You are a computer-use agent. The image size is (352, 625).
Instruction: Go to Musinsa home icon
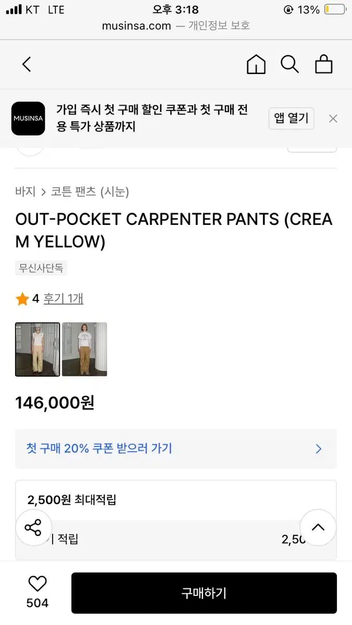pyautogui.click(x=256, y=65)
